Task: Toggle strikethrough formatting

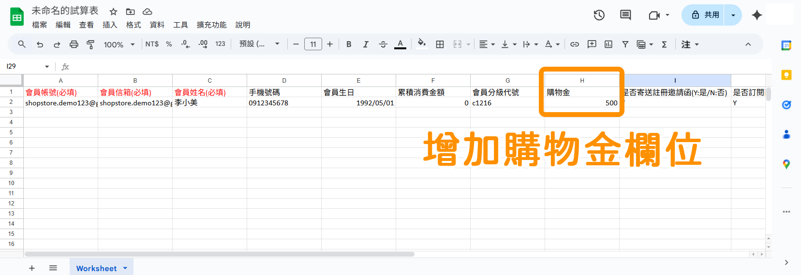Action: coord(383,44)
